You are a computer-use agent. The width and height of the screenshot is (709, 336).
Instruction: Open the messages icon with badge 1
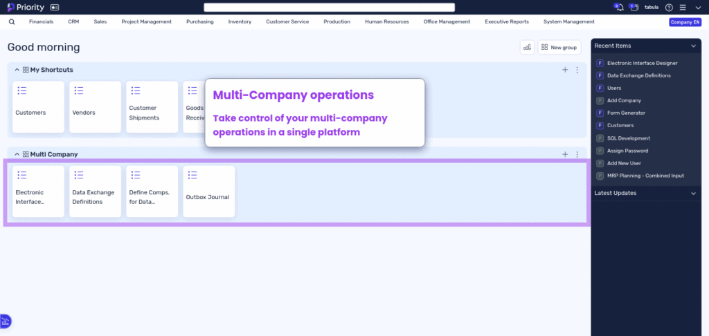click(634, 7)
